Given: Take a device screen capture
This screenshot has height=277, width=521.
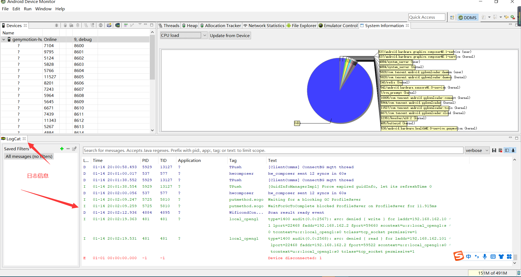Looking at the screenshot, I should (x=109, y=25).
